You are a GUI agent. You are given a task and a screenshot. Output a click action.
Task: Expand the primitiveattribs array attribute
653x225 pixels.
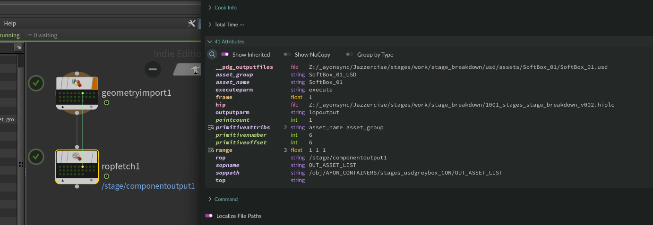[211, 128]
